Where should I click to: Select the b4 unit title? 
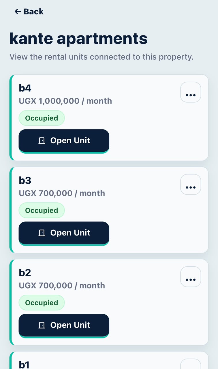click(x=25, y=88)
